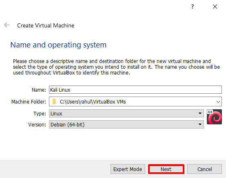Expand the Machine Folder dropdown arrow
226x178 pixels.
(x=218, y=102)
